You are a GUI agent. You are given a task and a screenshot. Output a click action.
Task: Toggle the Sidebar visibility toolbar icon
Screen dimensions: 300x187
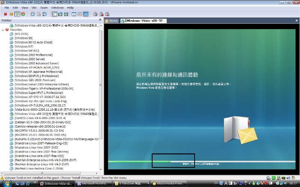click(54, 14)
